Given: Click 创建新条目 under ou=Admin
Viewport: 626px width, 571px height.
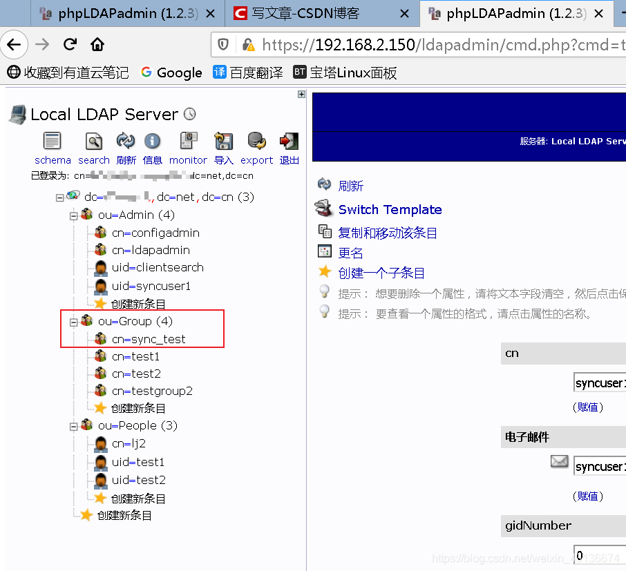Looking at the screenshot, I should tap(138, 304).
